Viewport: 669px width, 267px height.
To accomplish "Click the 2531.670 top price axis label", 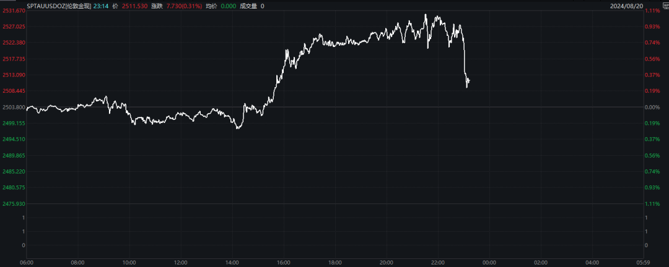I will (14, 11).
